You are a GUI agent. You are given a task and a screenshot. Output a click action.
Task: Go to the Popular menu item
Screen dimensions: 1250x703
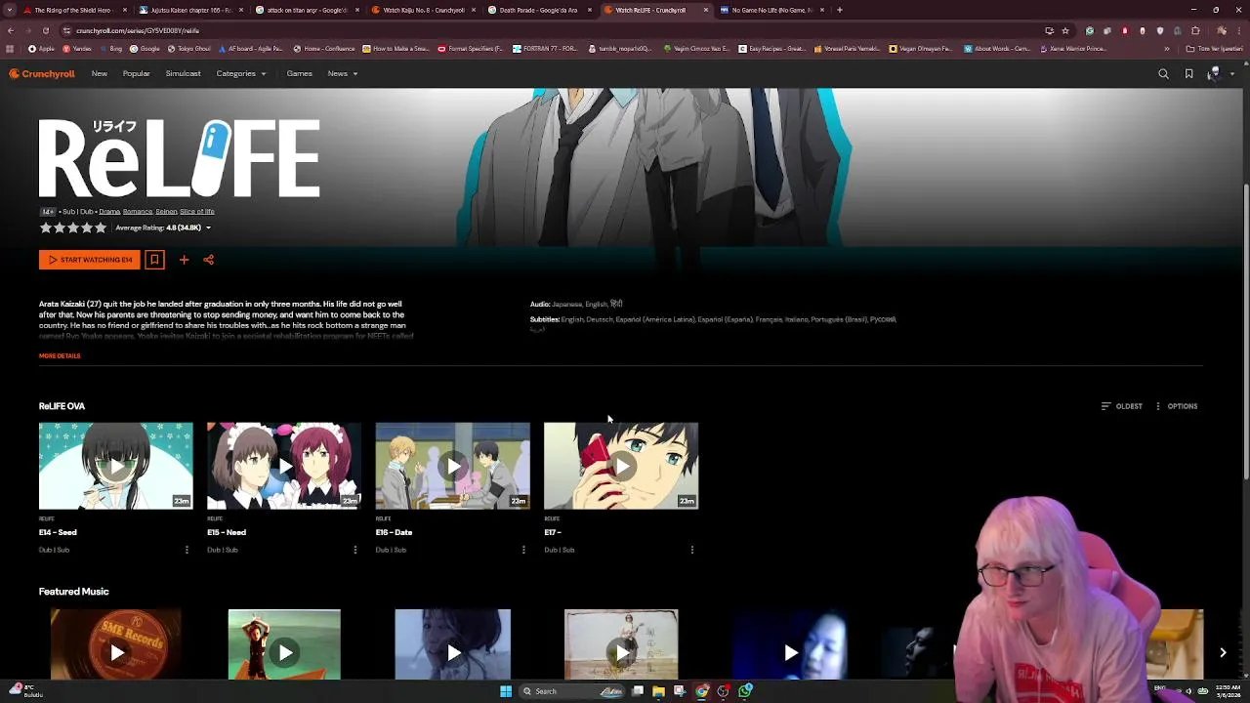[137, 73]
